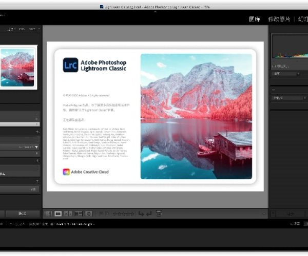Open the filter label at filmstrip right

click(295, 224)
